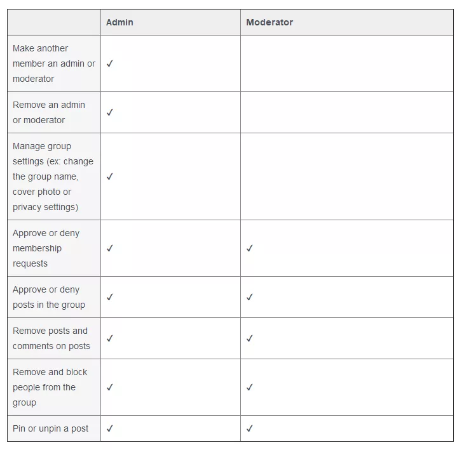
Task: Click Admin checkmark for Remove and block people
Action: (x=110, y=387)
